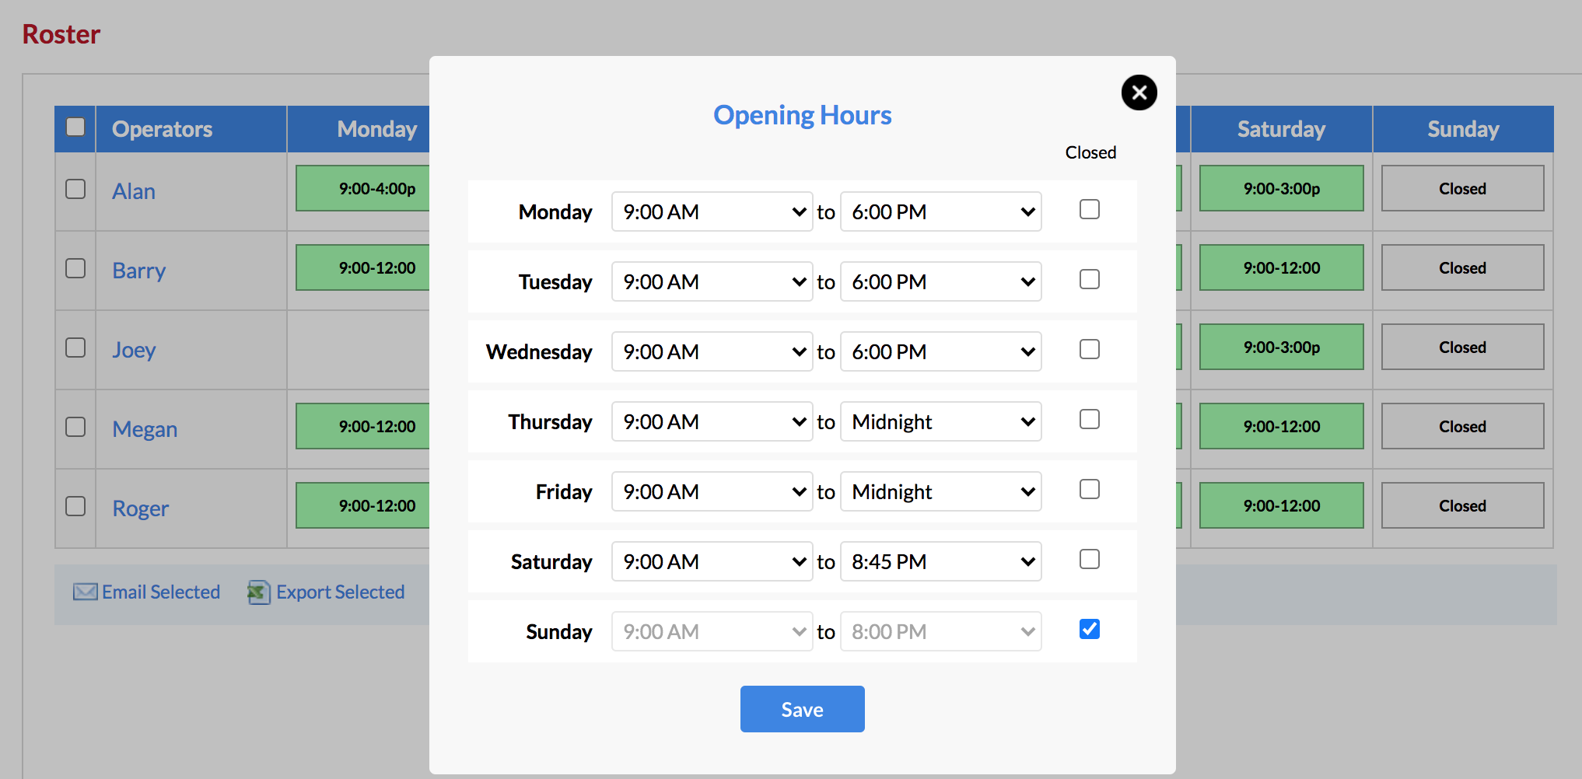This screenshot has width=1582, height=779.
Task: Open Friday opening time dropdown
Action: tap(712, 491)
